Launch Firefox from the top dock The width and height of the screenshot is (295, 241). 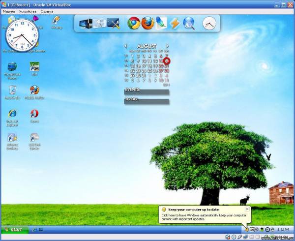pos(147,23)
